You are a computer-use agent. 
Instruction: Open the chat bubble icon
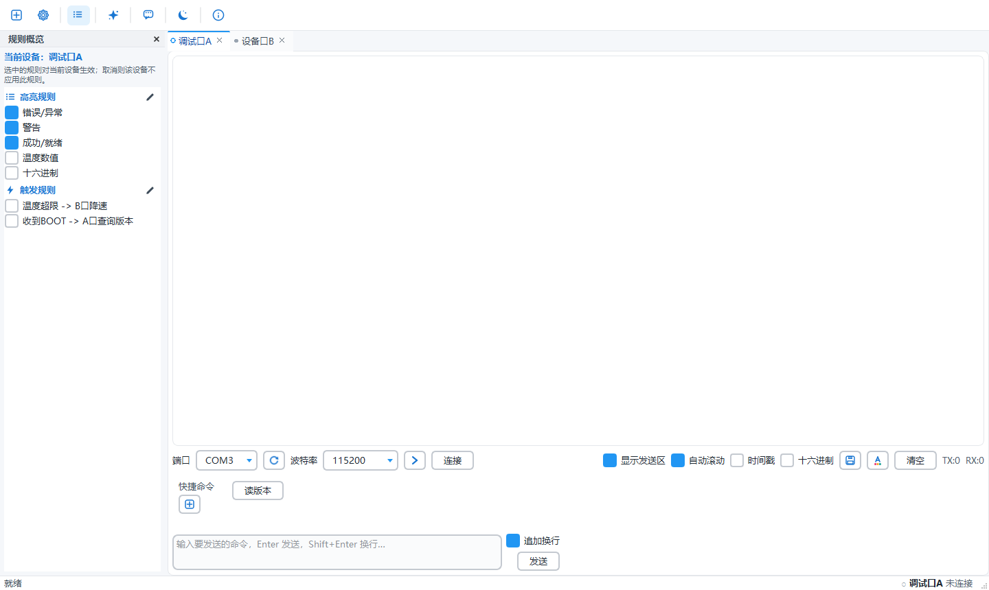tap(148, 15)
